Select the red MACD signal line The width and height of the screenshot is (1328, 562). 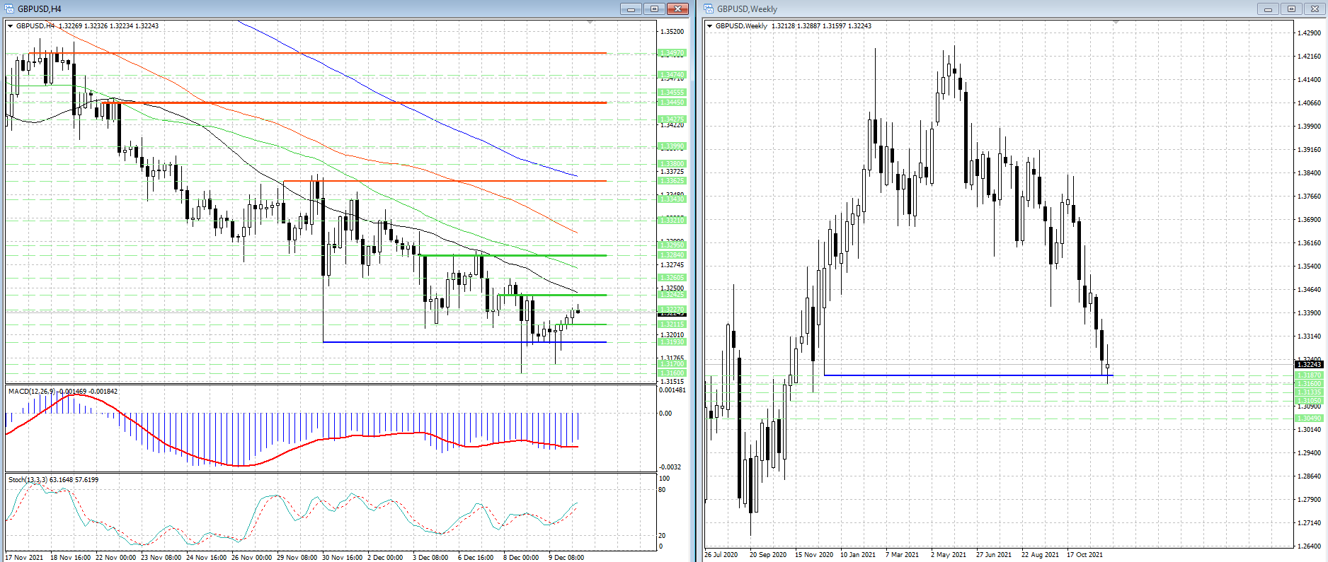click(x=241, y=465)
